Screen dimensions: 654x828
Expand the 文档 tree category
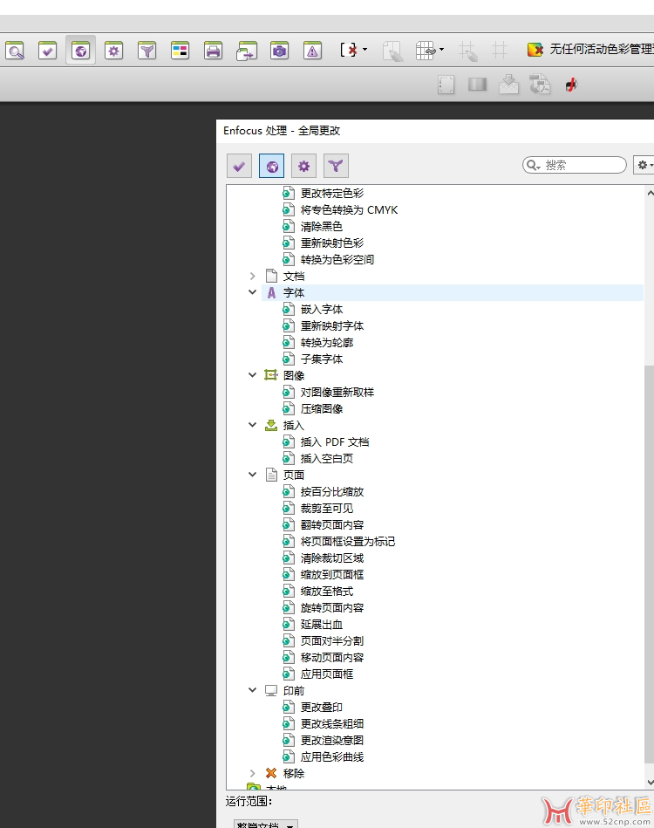click(x=252, y=277)
